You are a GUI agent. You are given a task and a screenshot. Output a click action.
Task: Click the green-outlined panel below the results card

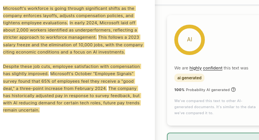(213, 136)
